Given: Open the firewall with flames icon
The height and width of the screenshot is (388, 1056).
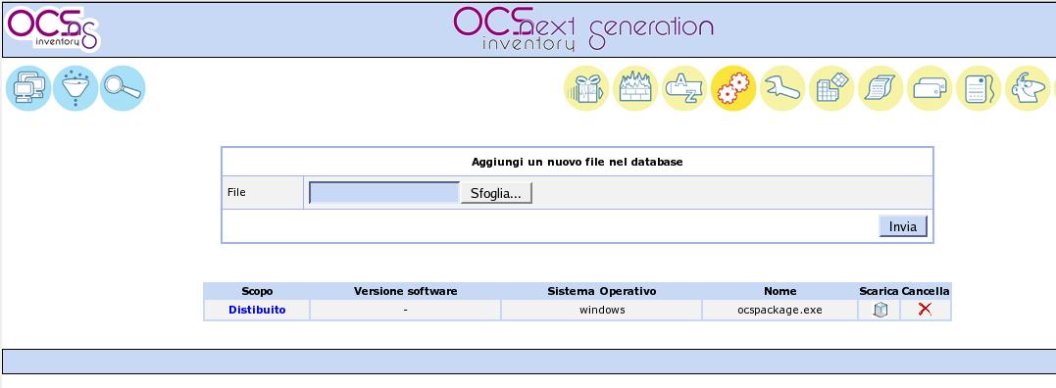Looking at the screenshot, I should click(635, 88).
